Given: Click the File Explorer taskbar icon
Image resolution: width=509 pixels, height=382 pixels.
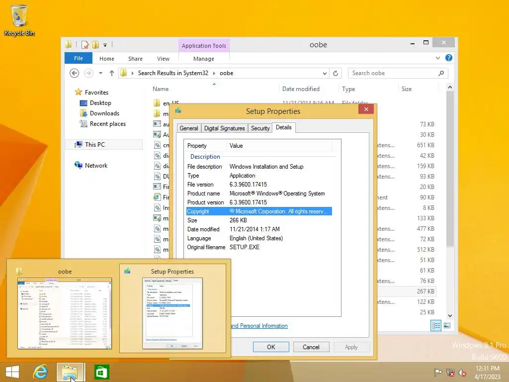Looking at the screenshot, I should coord(71,372).
